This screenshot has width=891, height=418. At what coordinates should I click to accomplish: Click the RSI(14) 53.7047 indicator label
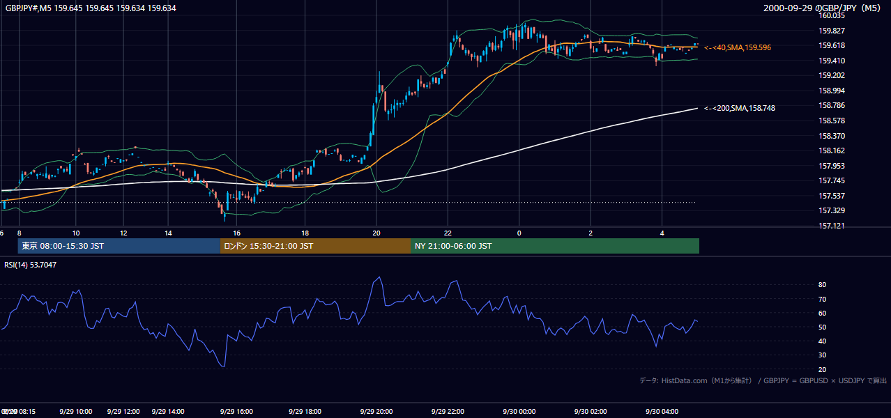coord(31,265)
